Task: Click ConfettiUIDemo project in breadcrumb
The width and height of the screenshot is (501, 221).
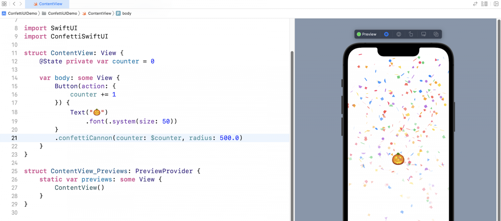Action: (x=20, y=13)
